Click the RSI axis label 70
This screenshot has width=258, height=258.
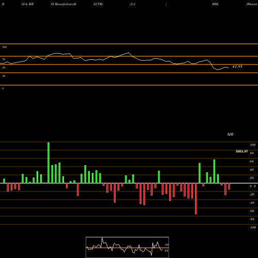[4, 59]
